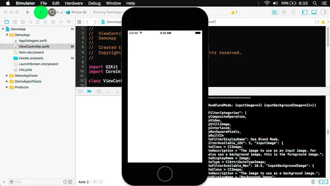330x186 pixels.
Task: Open the Auto variables scope dropdown
Action: point(84,182)
